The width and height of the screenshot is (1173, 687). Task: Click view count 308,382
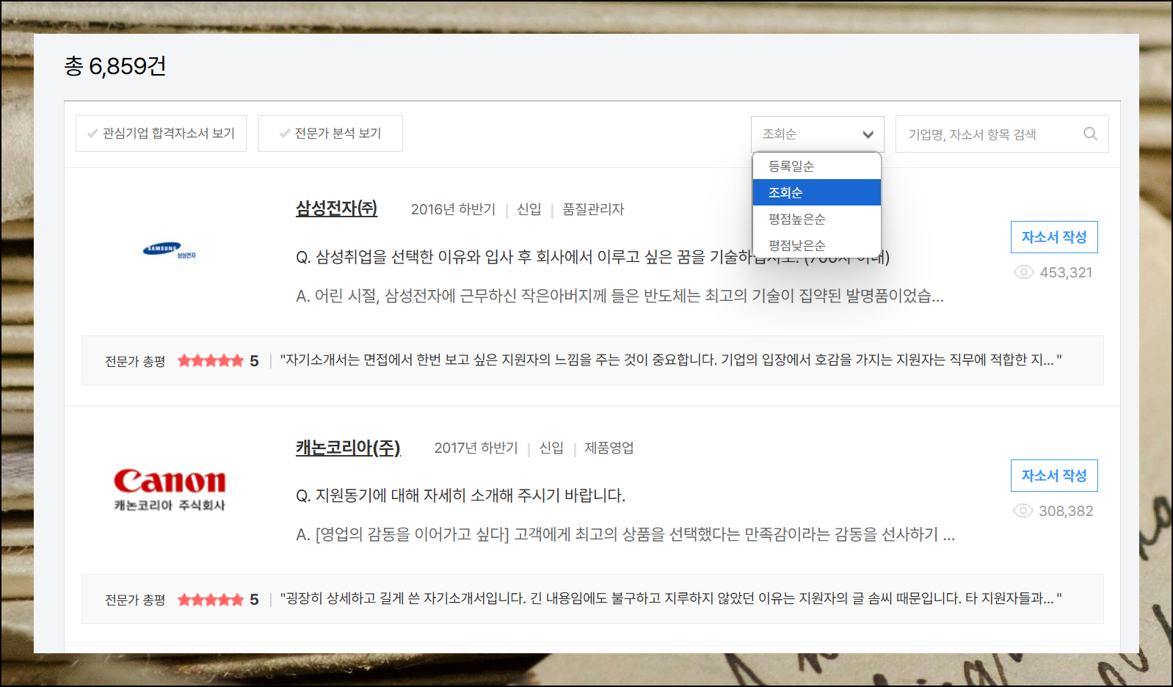1066,511
